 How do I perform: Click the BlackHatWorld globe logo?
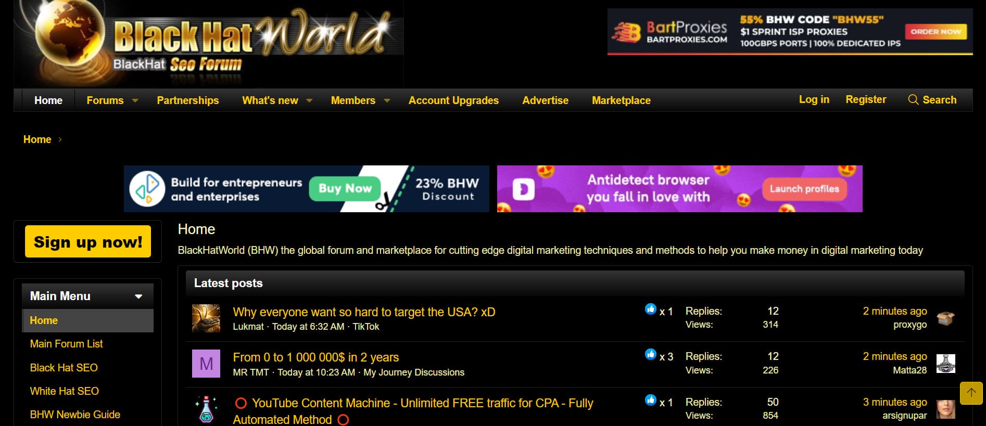pos(208,44)
